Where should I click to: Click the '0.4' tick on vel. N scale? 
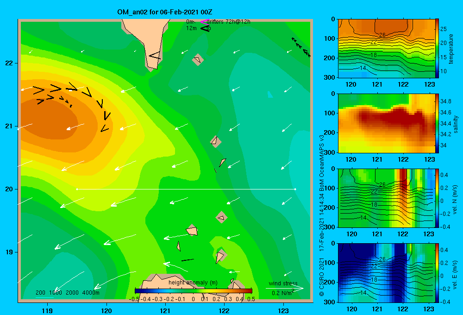coord(444,175)
